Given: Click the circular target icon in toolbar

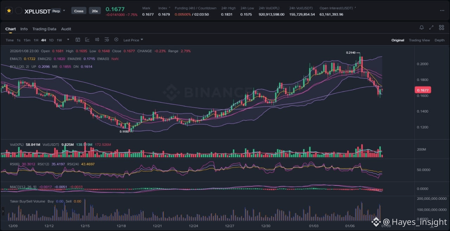Looking at the screenshot, I should tap(116, 40).
